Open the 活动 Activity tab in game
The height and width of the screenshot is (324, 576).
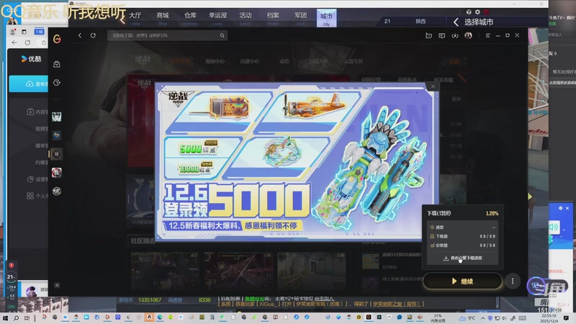click(246, 17)
